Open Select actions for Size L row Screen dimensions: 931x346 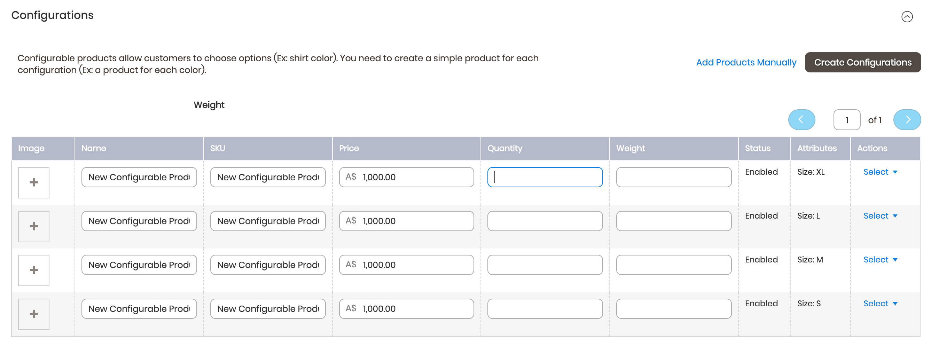pos(880,215)
